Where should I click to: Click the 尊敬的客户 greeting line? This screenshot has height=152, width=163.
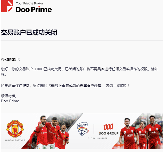(x=11, y=59)
